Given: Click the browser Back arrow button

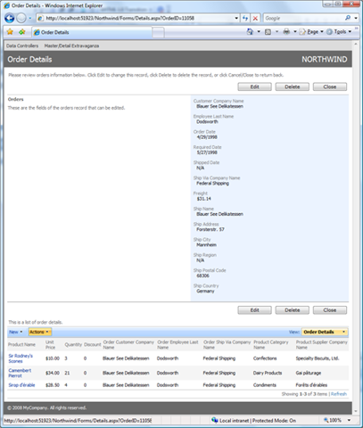Looking at the screenshot, I should (10, 18).
